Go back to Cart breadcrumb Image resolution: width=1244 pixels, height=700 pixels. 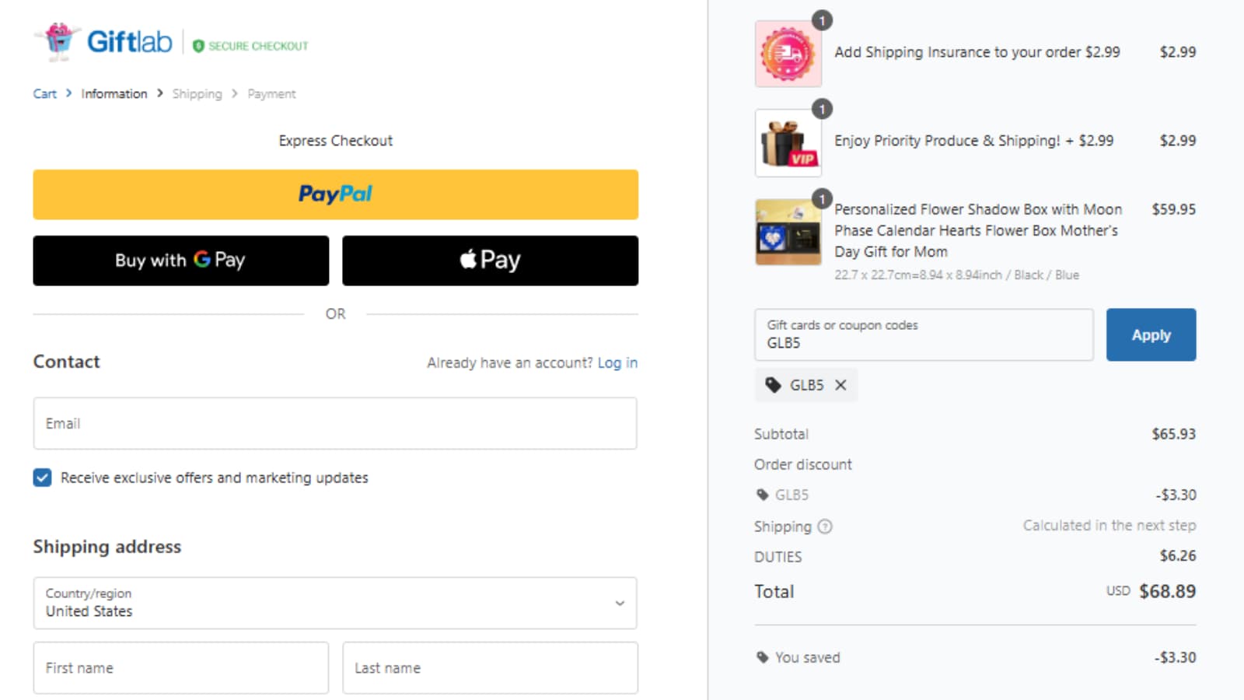tap(44, 93)
